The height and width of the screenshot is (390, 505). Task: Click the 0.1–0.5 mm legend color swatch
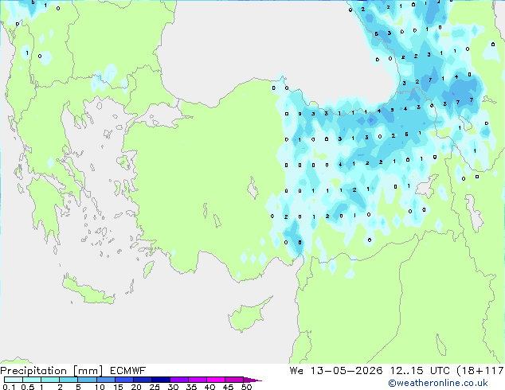[14, 380]
